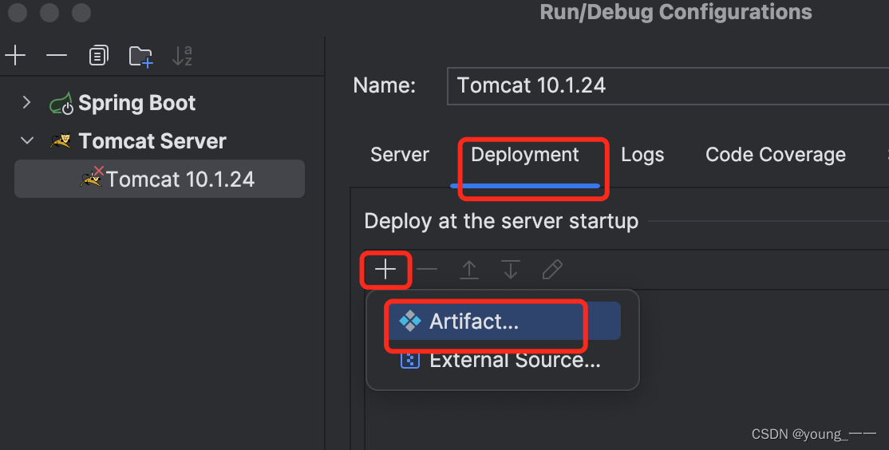889x450 pixels.
Task: Edit deployment item with pencil icon
Action: [552, 269]
